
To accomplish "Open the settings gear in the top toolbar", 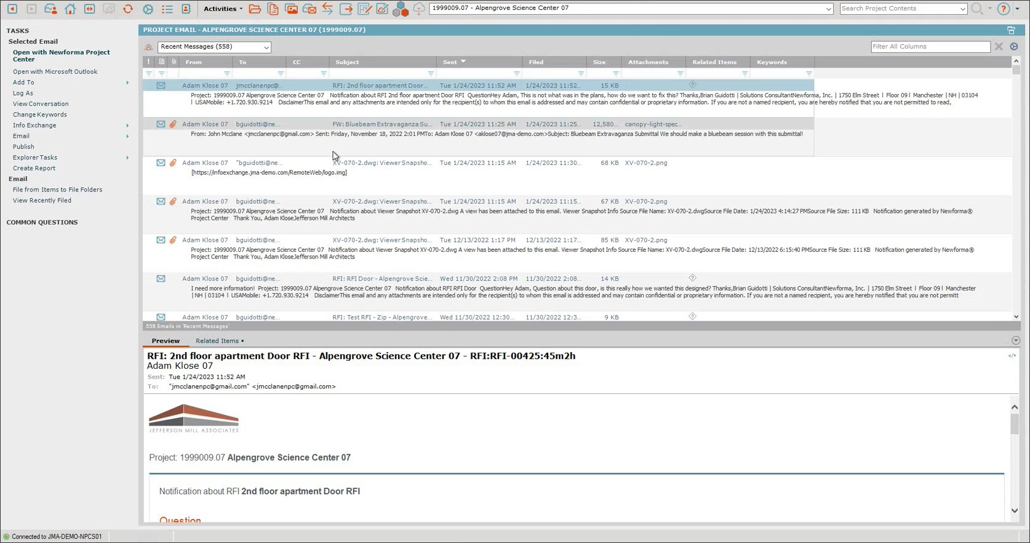I will (x=148, y=9).
